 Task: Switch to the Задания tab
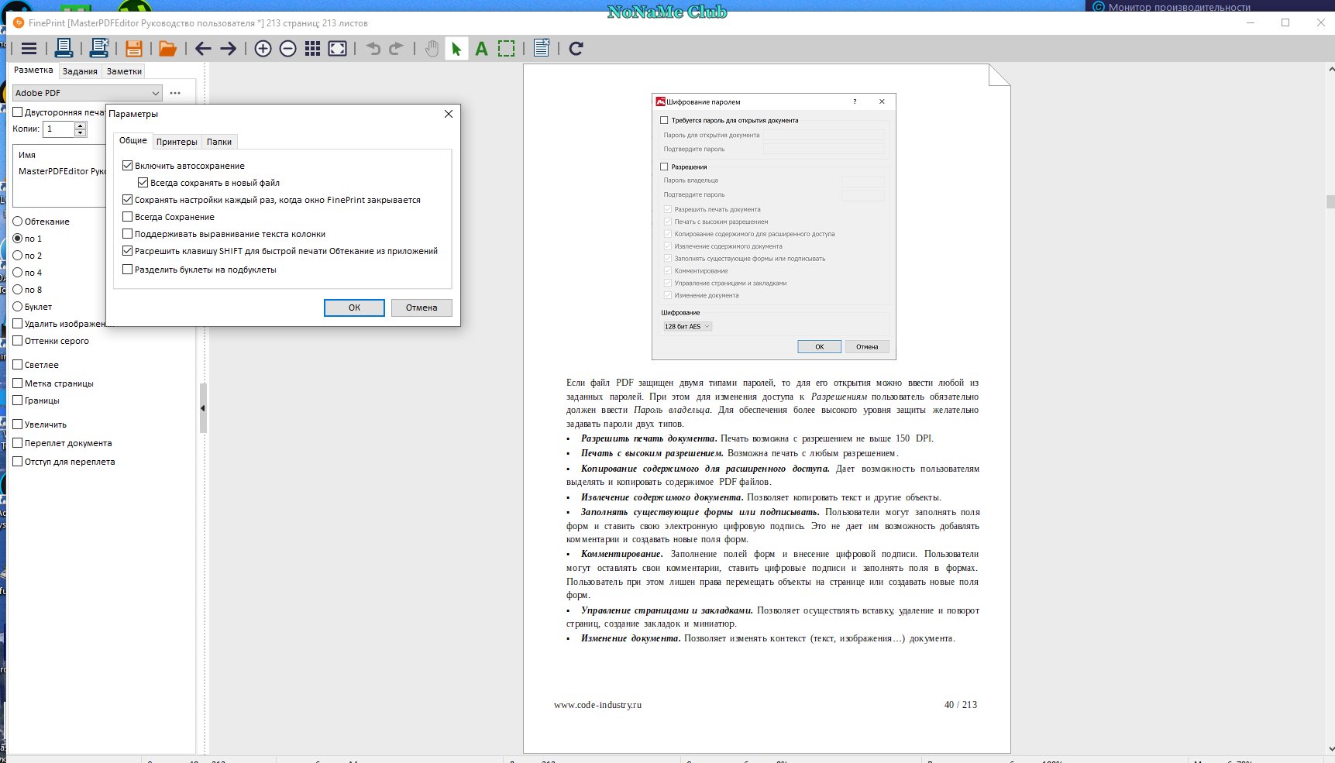click(x=80, y=71)
